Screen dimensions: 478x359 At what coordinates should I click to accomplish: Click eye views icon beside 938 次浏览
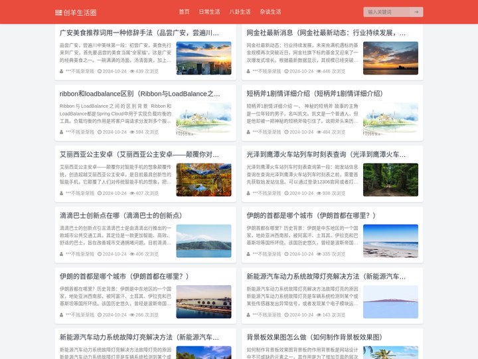pos(319,193)
